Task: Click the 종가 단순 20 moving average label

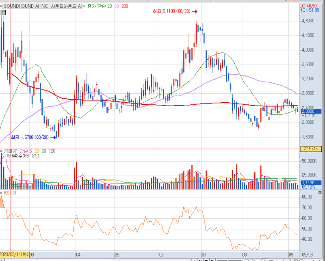Action: click(x=100, y=6)
